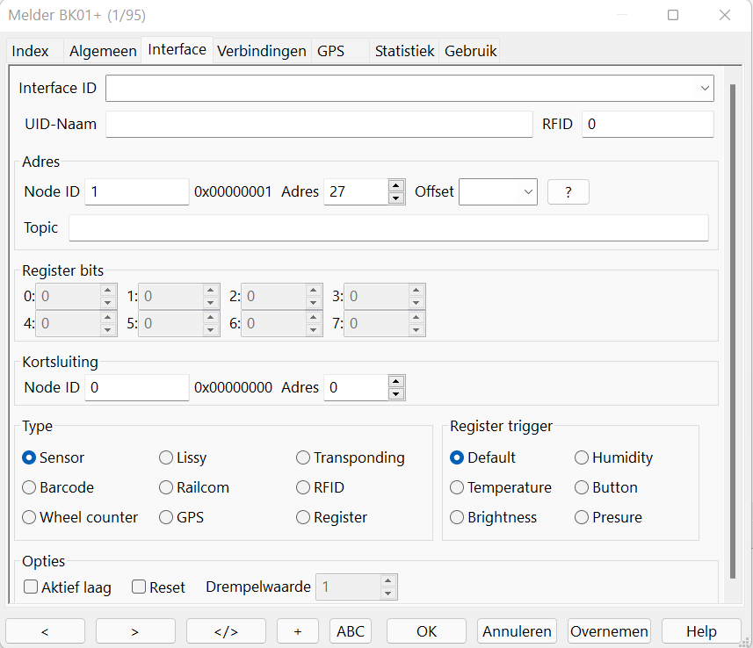Enable the Aktief laag checkbox
This screenshot has width=753, height=648.
tap(31, 587)
